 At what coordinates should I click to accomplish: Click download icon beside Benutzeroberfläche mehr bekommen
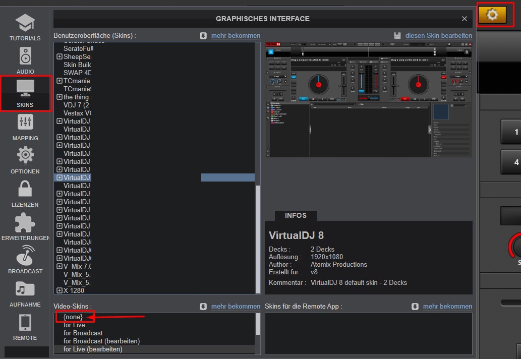click(x=203, y=36)
